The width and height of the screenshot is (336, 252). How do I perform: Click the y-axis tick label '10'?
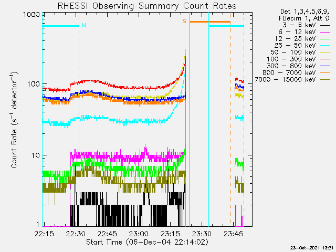click(x=36, y=155)
